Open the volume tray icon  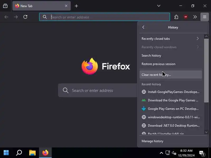point(174,153)
